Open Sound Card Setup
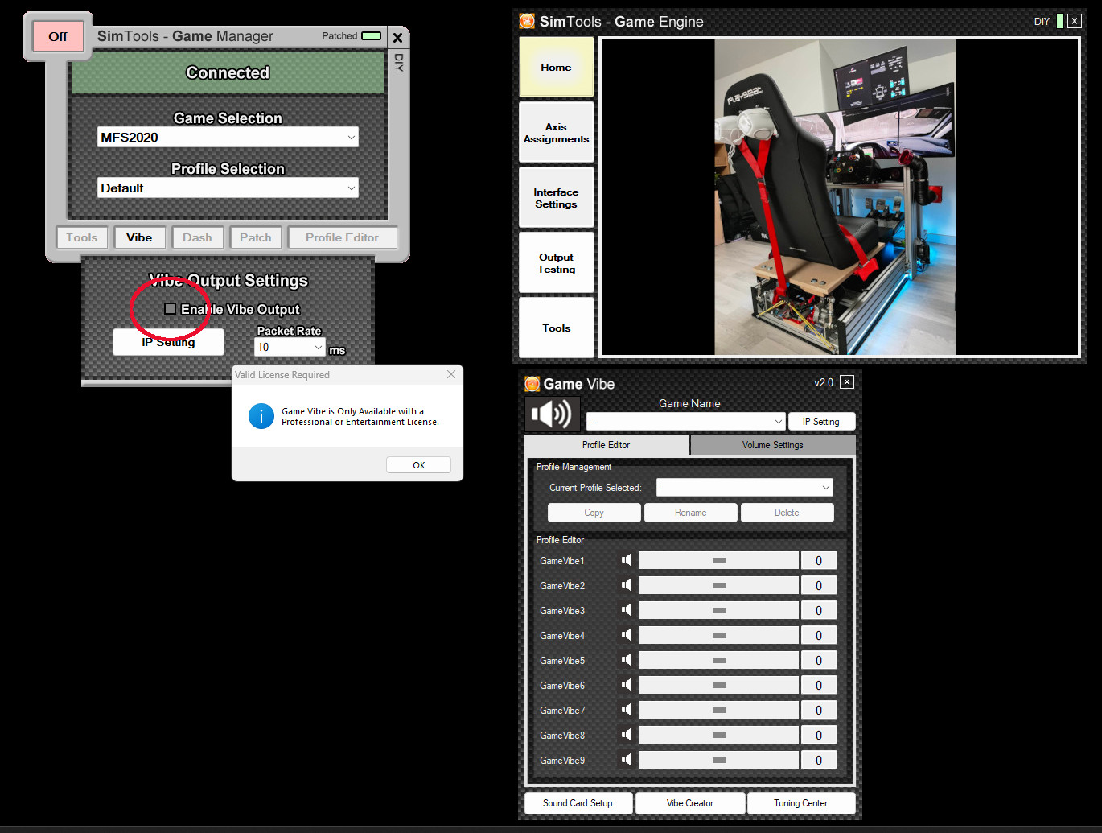 (x=578, y=803)
